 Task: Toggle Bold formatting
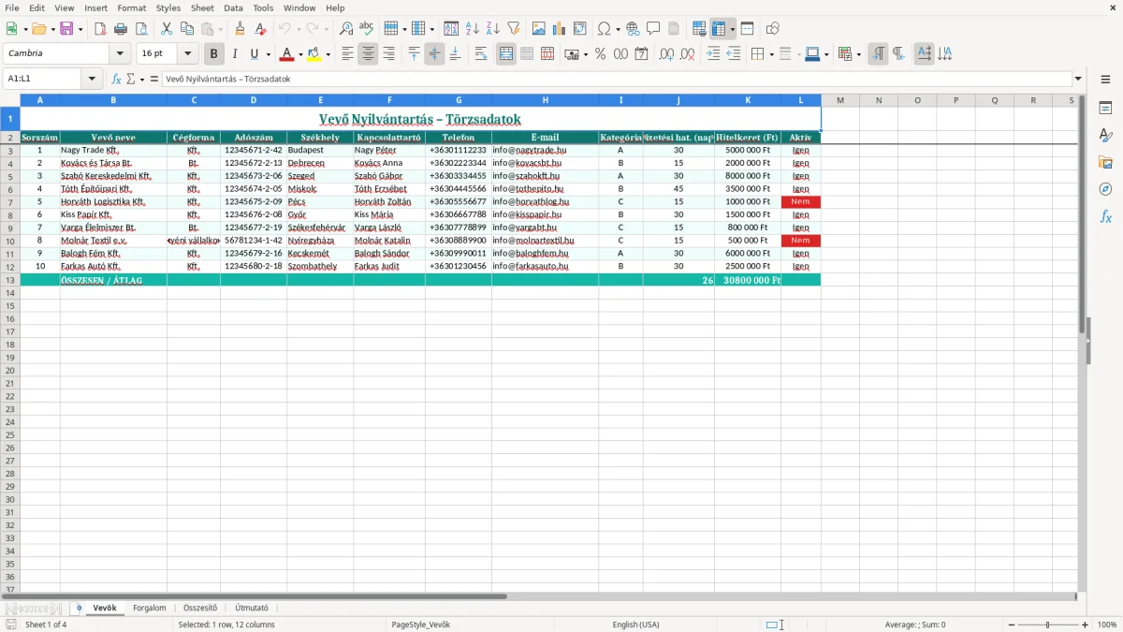pyautogui.click(x=213, y=54)
